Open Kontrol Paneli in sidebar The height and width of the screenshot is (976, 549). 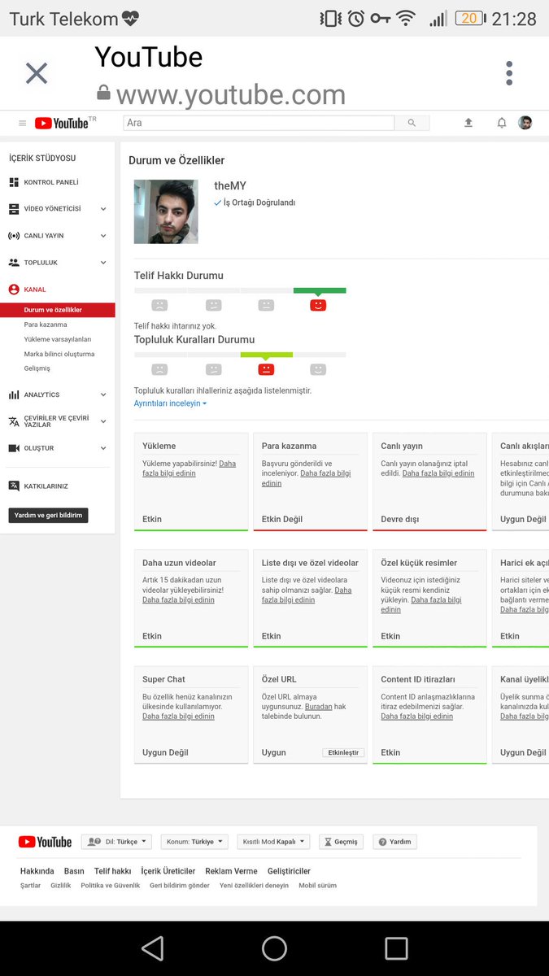click(x=51, y=182)
